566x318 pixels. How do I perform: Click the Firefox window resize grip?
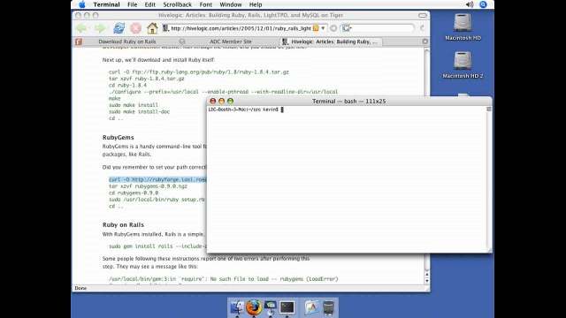[427, 289]
